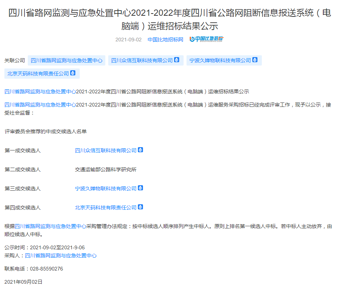
Task: Click 四川省路网监测与应急处置中心 link in 运维服务采购 paragraph
Action: 40,105
